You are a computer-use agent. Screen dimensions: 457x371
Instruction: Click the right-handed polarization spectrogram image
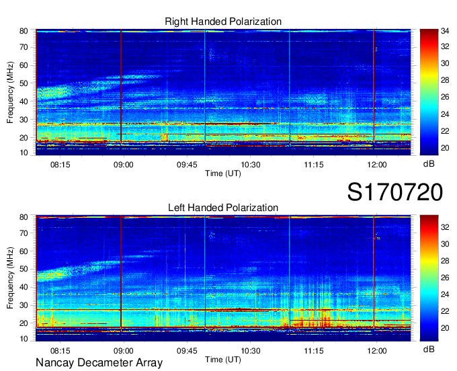point(223,92)
